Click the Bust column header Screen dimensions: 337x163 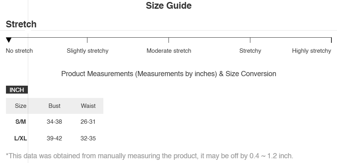tap(54, 106)
